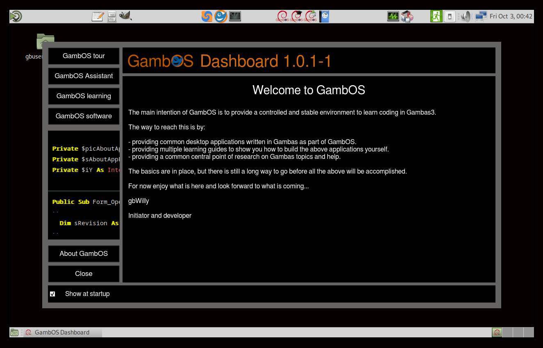Click the date and time clock
Screen dimensions: 543x348
[511, 16]
